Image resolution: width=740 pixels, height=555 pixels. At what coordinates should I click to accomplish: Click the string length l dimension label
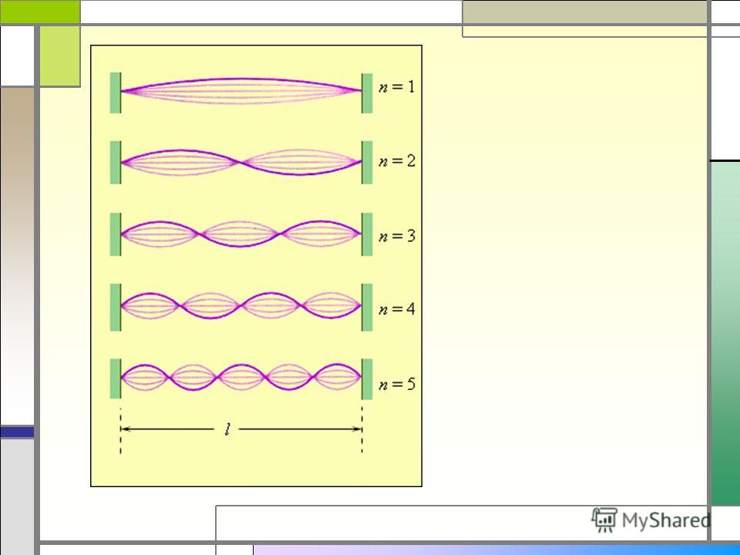(x=227, y=429)
